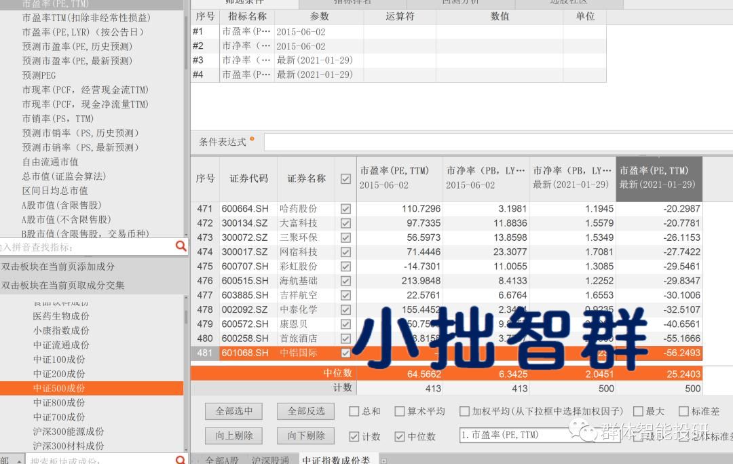The image size is (733, 464).
Task: Click the 市盈率(PE, TTM) 2015-06-02 results column header
Action: click(x=399, y=178)
